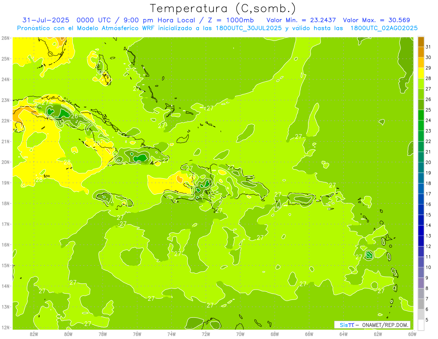
Task: Click the colorbar value label "15"
Action: [429, 215]
